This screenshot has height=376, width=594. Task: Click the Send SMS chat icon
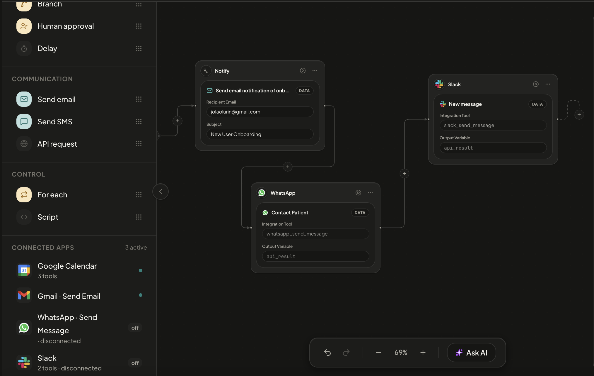pos(24,121)
